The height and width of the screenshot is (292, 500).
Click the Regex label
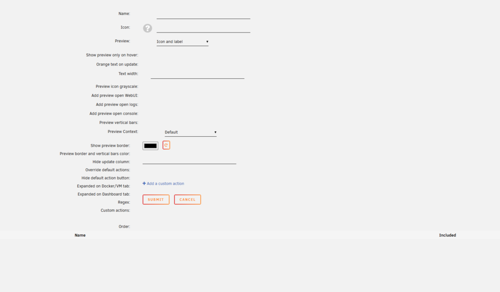123,203
